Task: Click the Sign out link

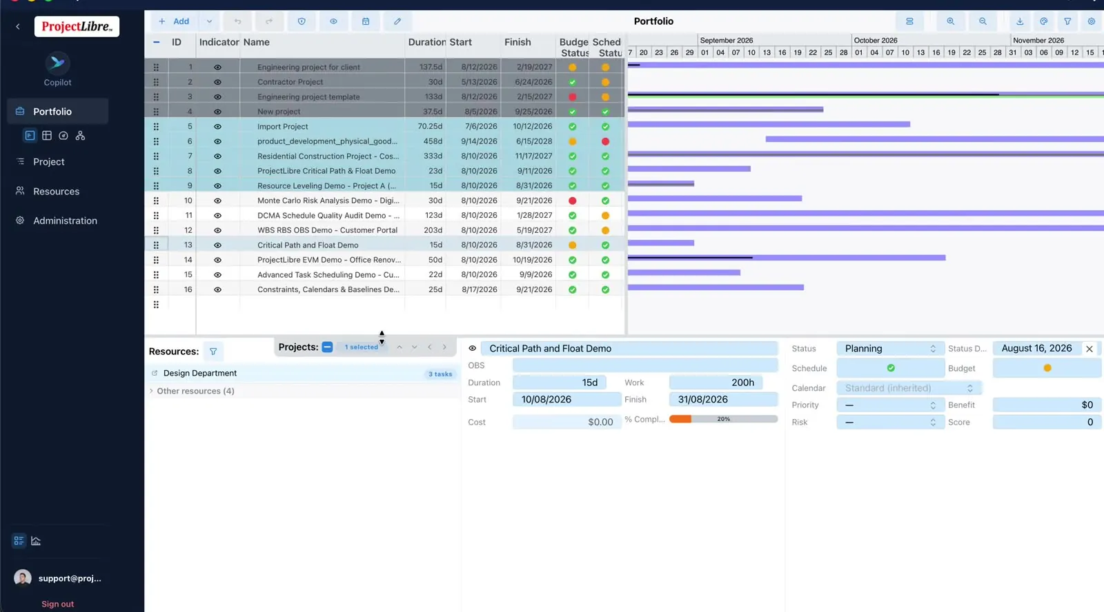Action: (x=57, y=604)
